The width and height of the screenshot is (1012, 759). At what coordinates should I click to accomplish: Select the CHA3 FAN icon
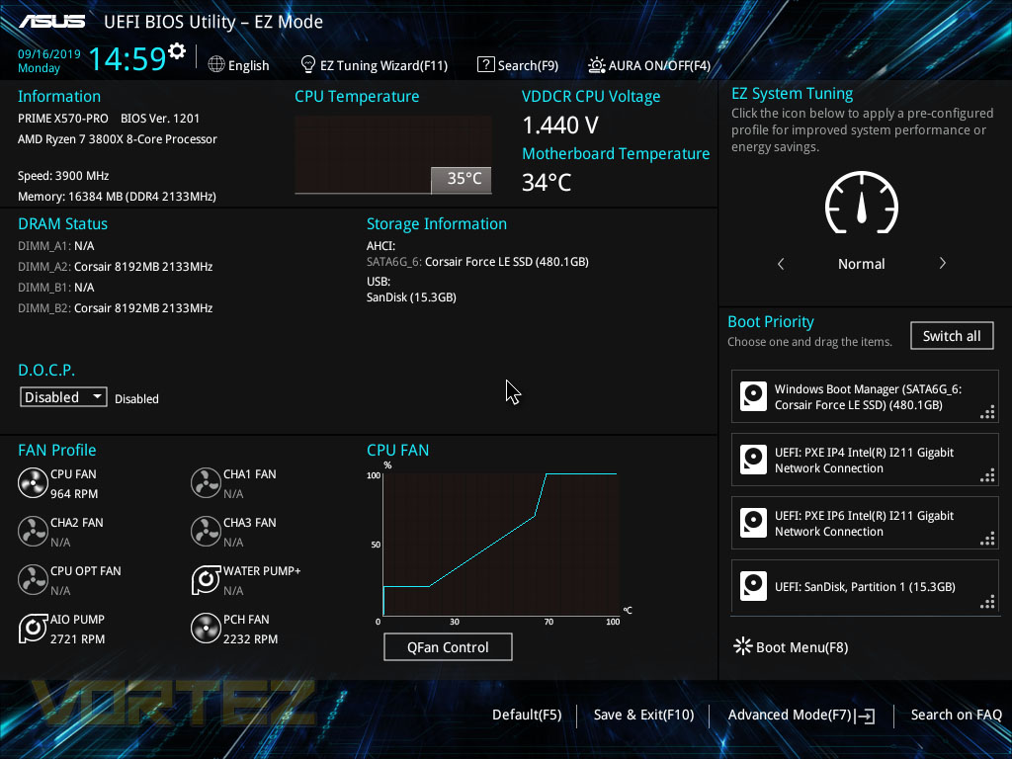[x=206, y=531]
